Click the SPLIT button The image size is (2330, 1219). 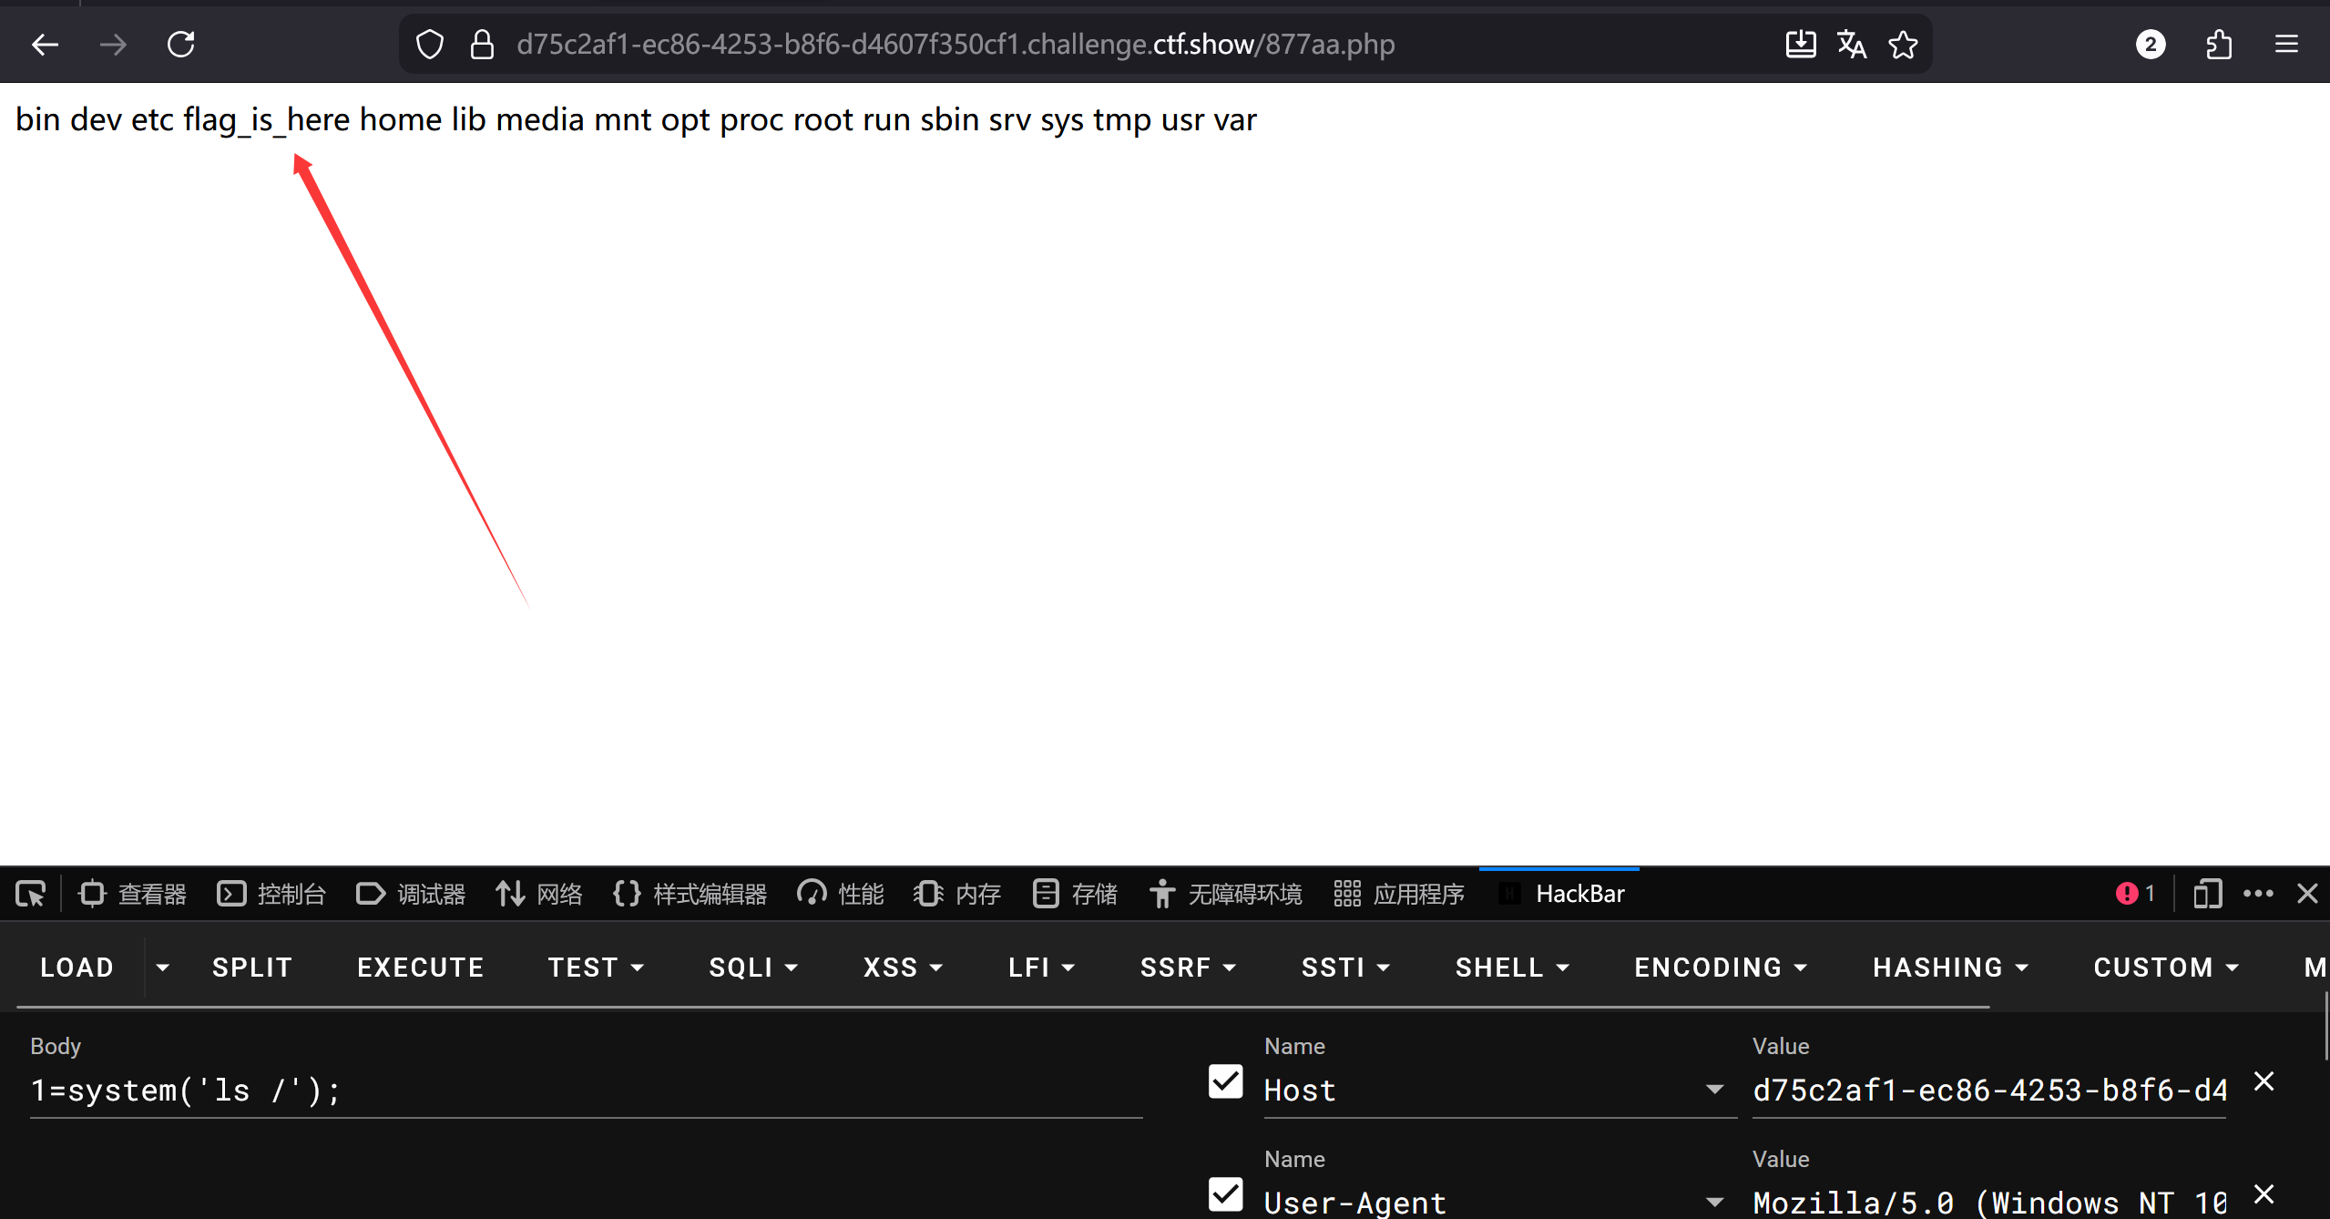coord(252,968)
